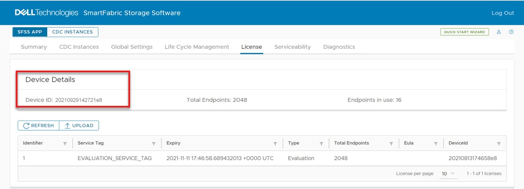Click the Log Out link
The height and width of the screenshot is (189, 524).
click(x=503, y=13)
